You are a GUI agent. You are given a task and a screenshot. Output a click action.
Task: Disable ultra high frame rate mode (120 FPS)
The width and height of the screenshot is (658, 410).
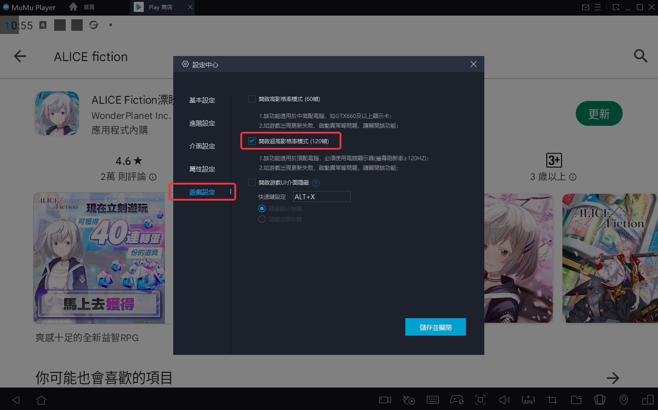[x=252, y=141]
